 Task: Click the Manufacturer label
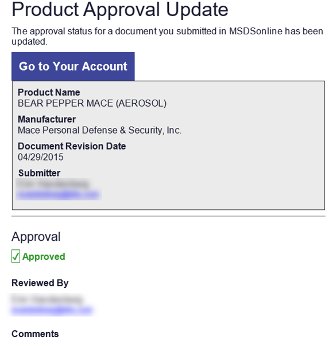click(x=47, y=119)
